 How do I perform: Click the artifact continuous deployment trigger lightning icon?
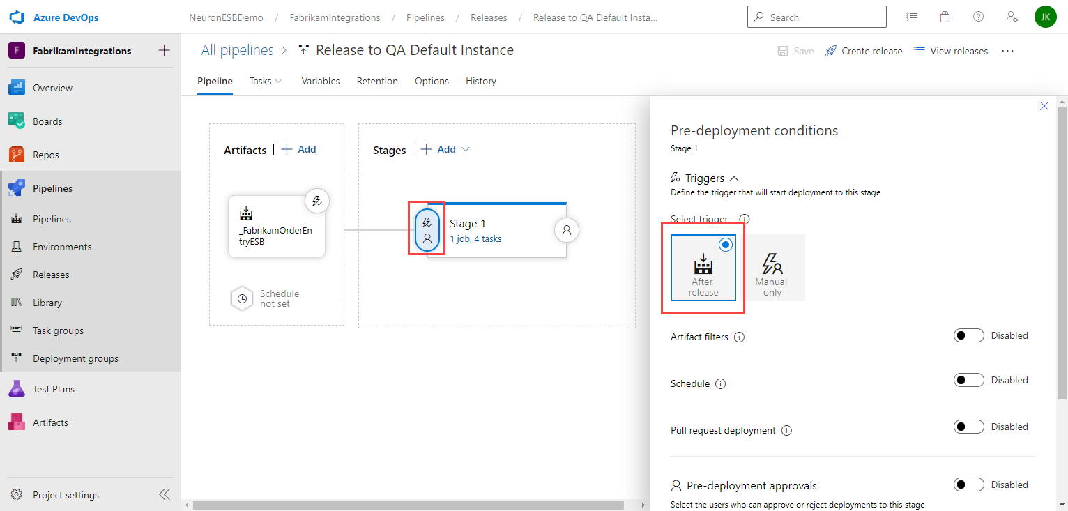click(x=317, y=201)
